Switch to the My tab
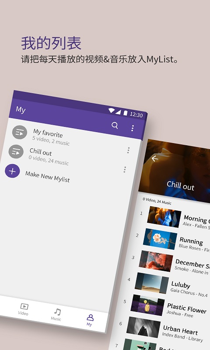 pyautogui.click(x=90, y=320)
